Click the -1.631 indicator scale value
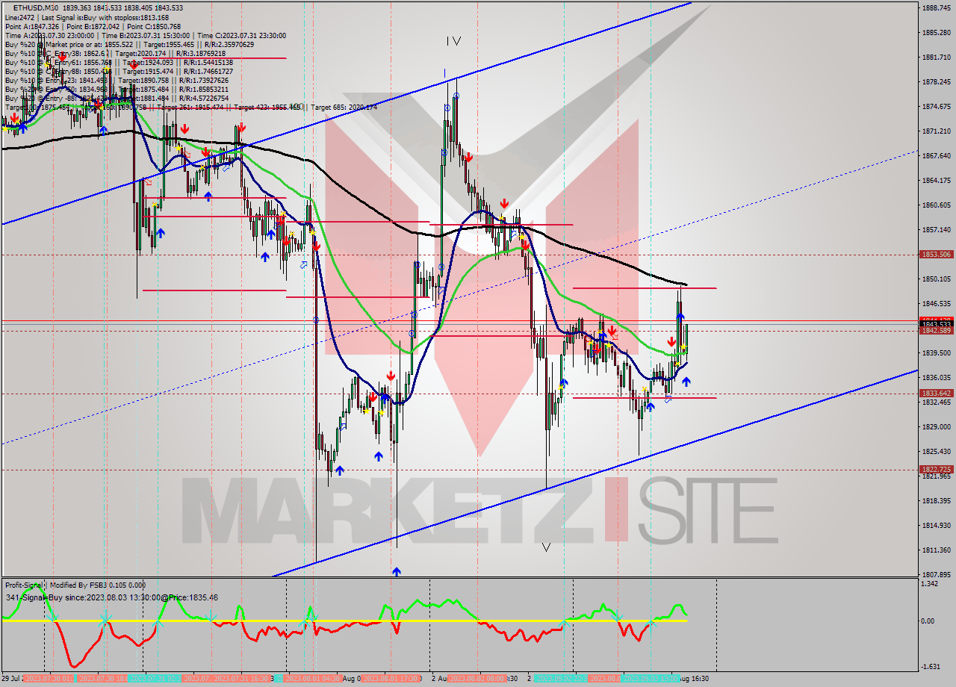 click(x=931, y=666)
